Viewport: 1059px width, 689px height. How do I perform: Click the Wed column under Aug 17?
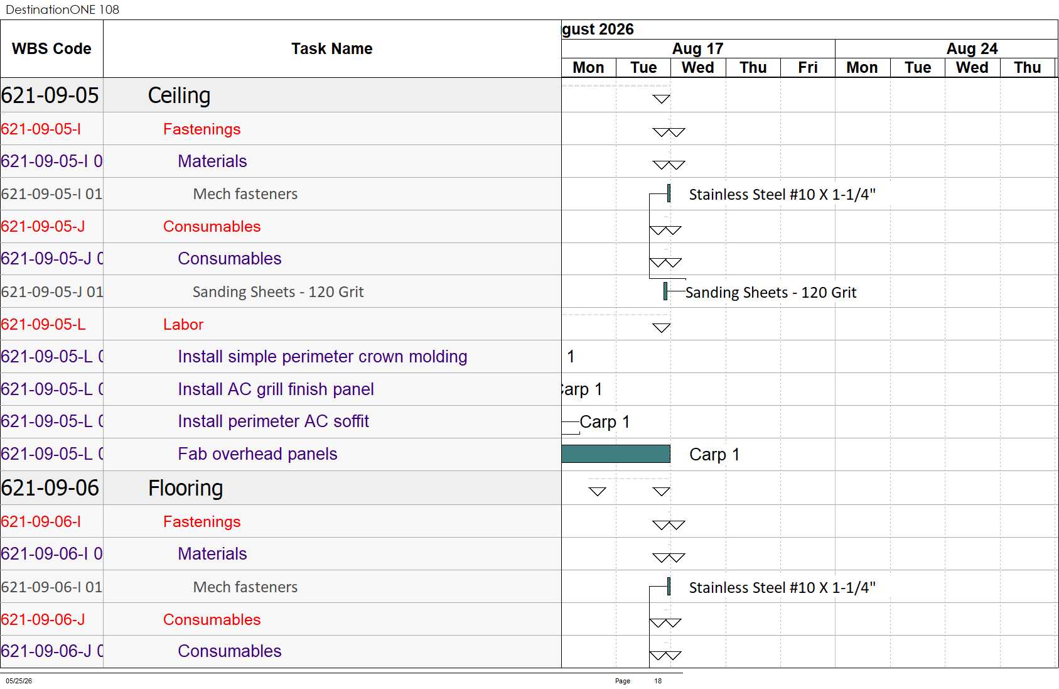pos(698,67)
